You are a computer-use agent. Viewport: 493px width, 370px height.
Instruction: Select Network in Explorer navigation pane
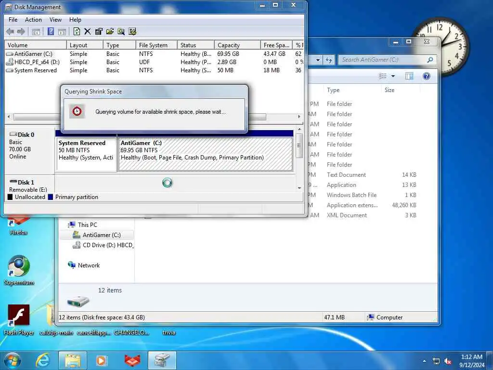84,265
